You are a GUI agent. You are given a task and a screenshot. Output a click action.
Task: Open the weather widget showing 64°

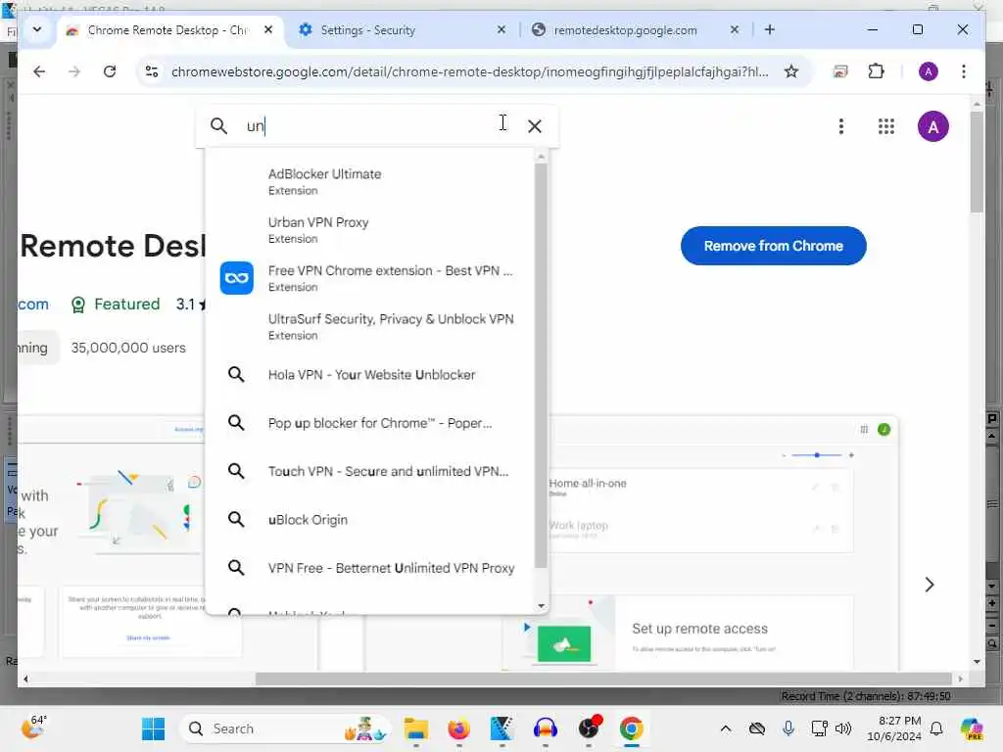pos(34,728)
